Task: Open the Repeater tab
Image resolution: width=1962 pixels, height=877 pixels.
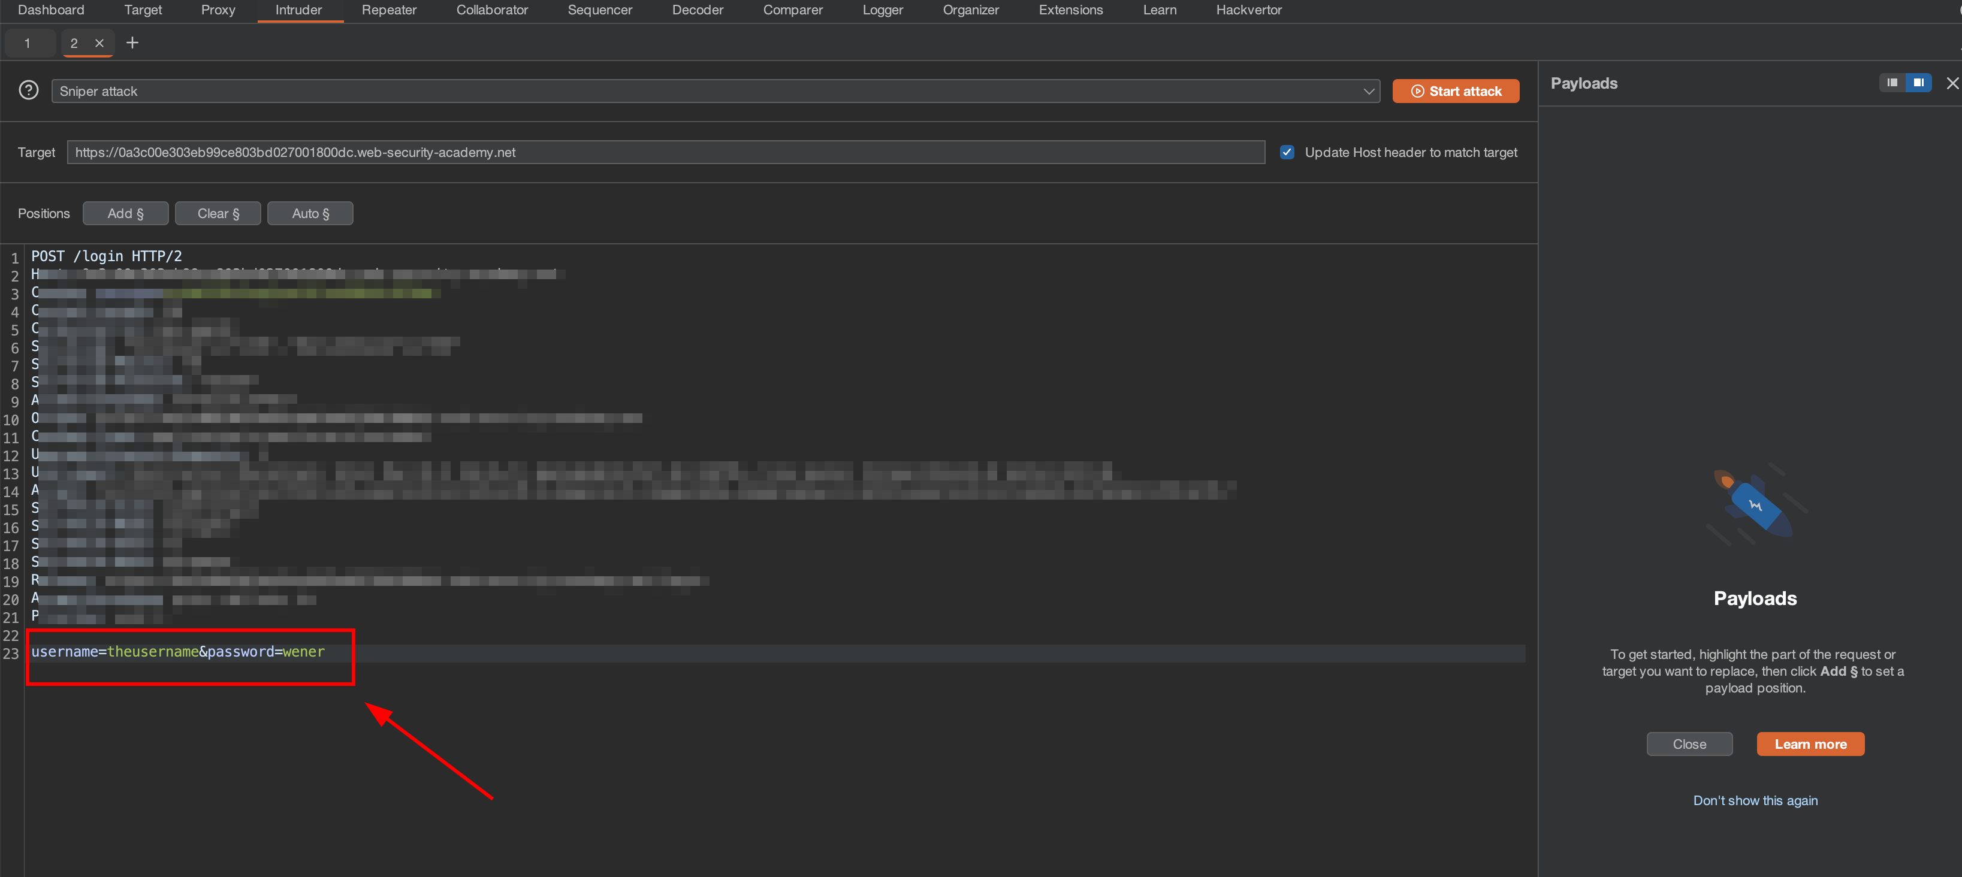Action: [x=388, y=10]
